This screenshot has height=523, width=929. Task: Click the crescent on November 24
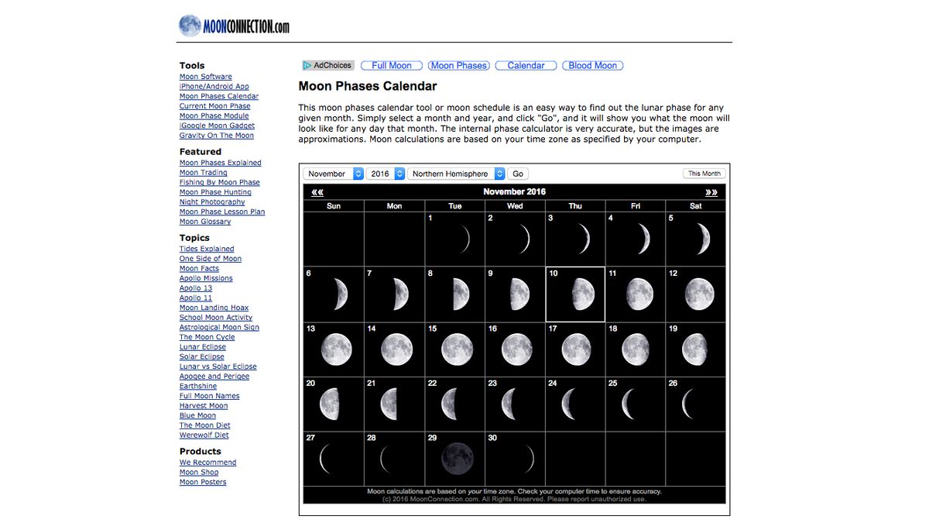pyautogui.click(x=569, y=404)
